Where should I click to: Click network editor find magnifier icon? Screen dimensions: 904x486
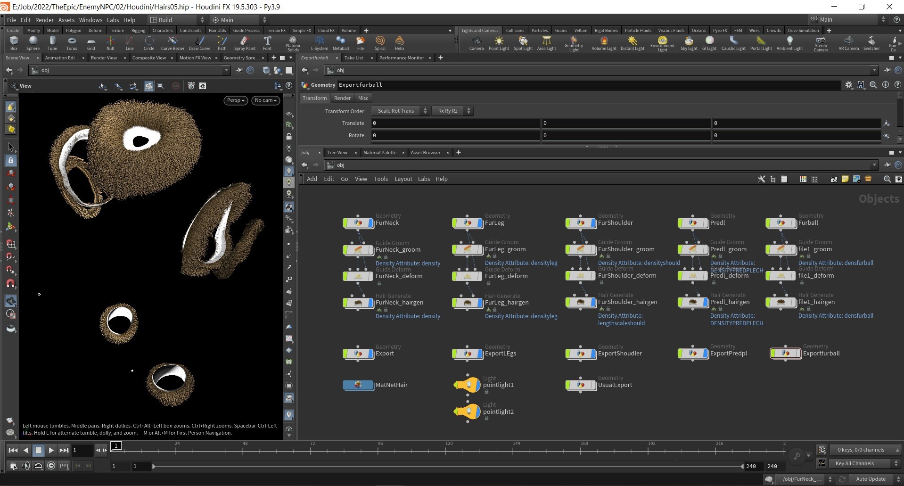[x=887, y=179]
